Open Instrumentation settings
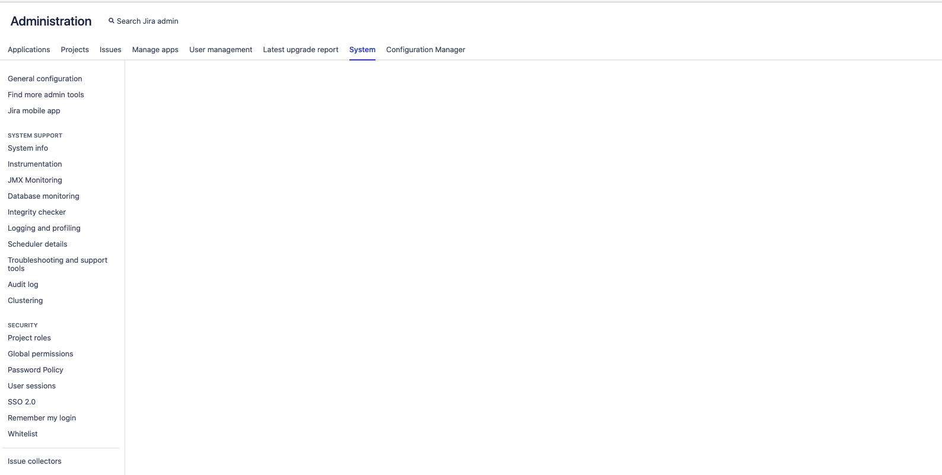 (35, 164)
